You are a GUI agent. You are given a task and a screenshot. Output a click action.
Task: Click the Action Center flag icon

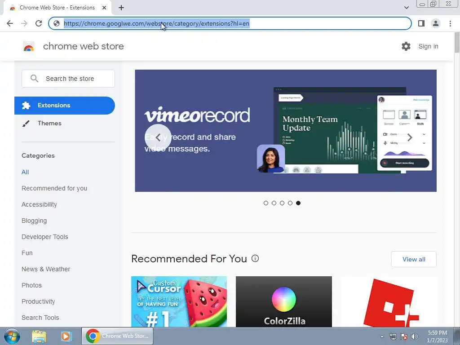click(x=404, y=336)
